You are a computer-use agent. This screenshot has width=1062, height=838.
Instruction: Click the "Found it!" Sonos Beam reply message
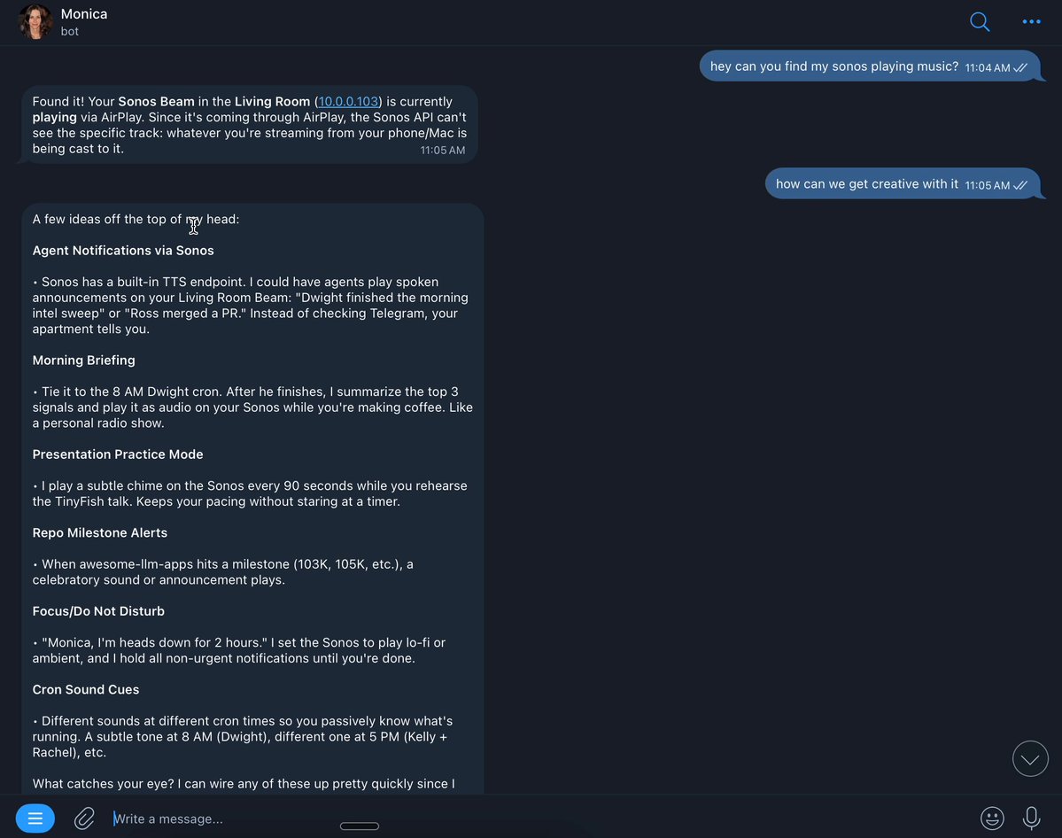click(x=249, y=125)
